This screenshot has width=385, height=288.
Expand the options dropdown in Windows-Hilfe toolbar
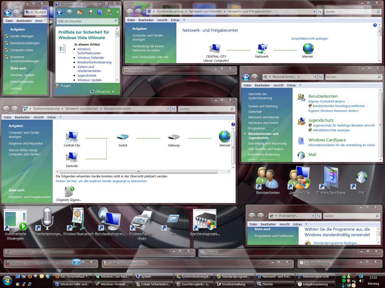pyautogui.click(x=118, y=12)
